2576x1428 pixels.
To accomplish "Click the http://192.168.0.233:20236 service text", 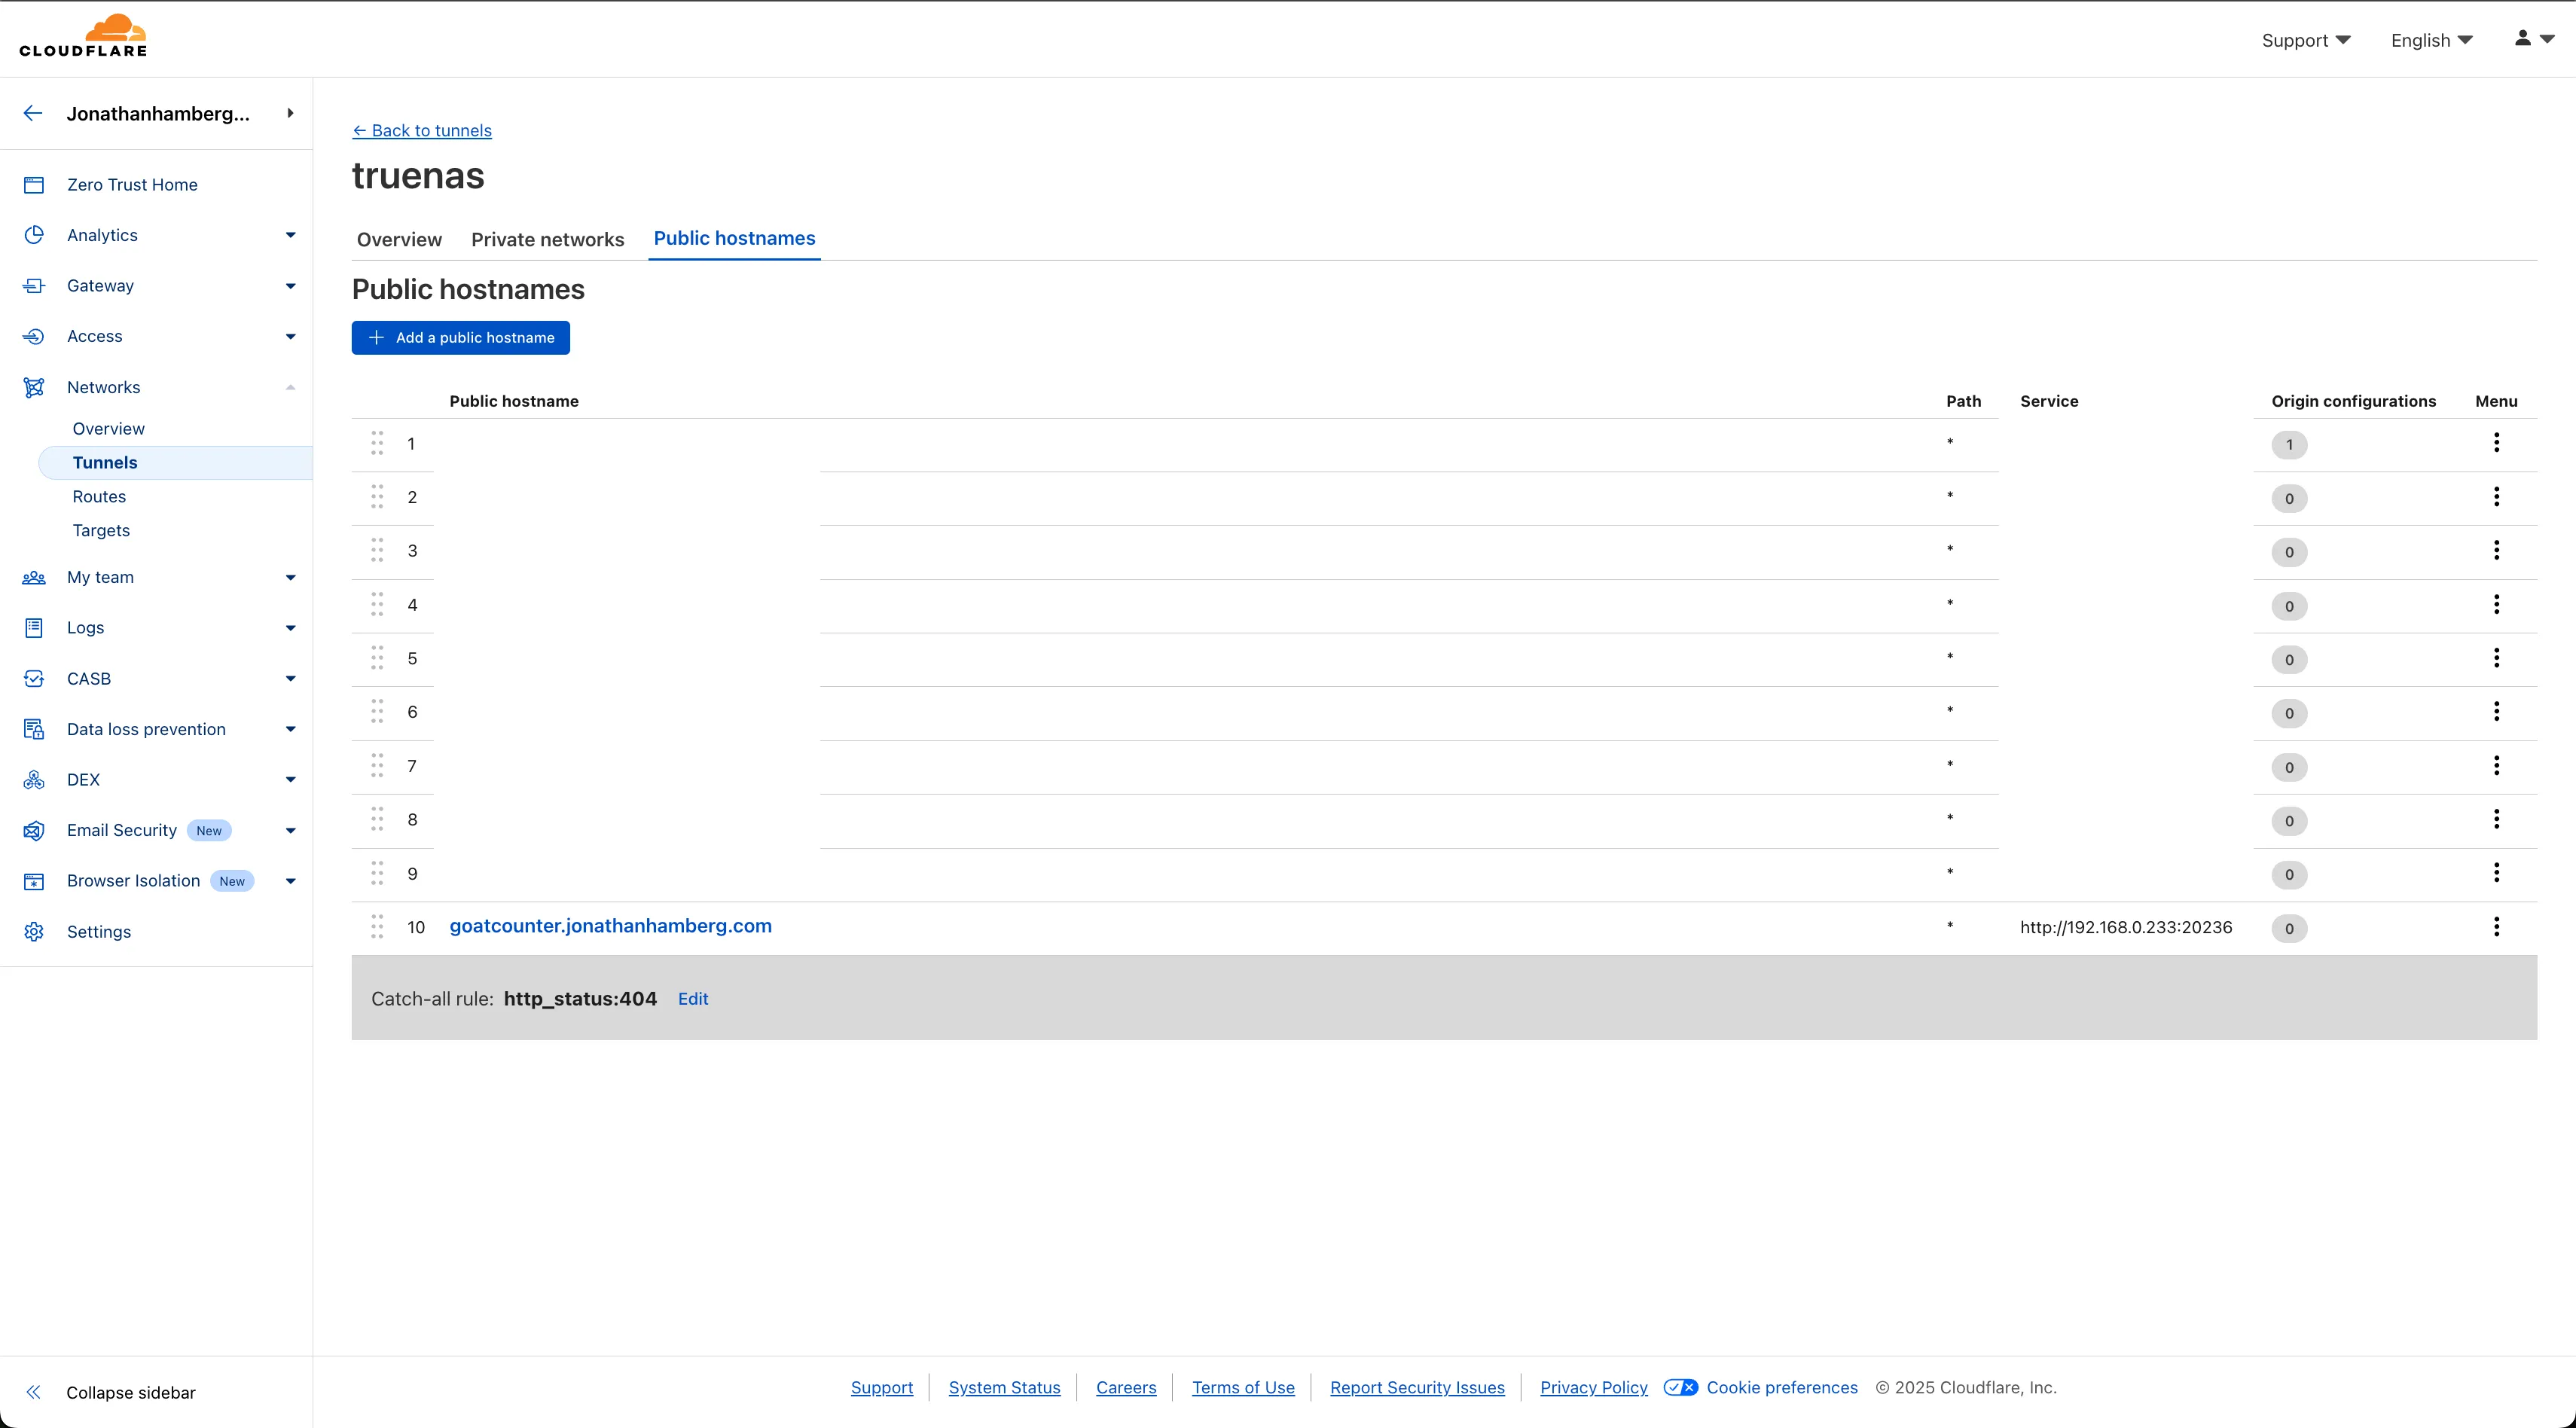I will tap(2126, 927).
